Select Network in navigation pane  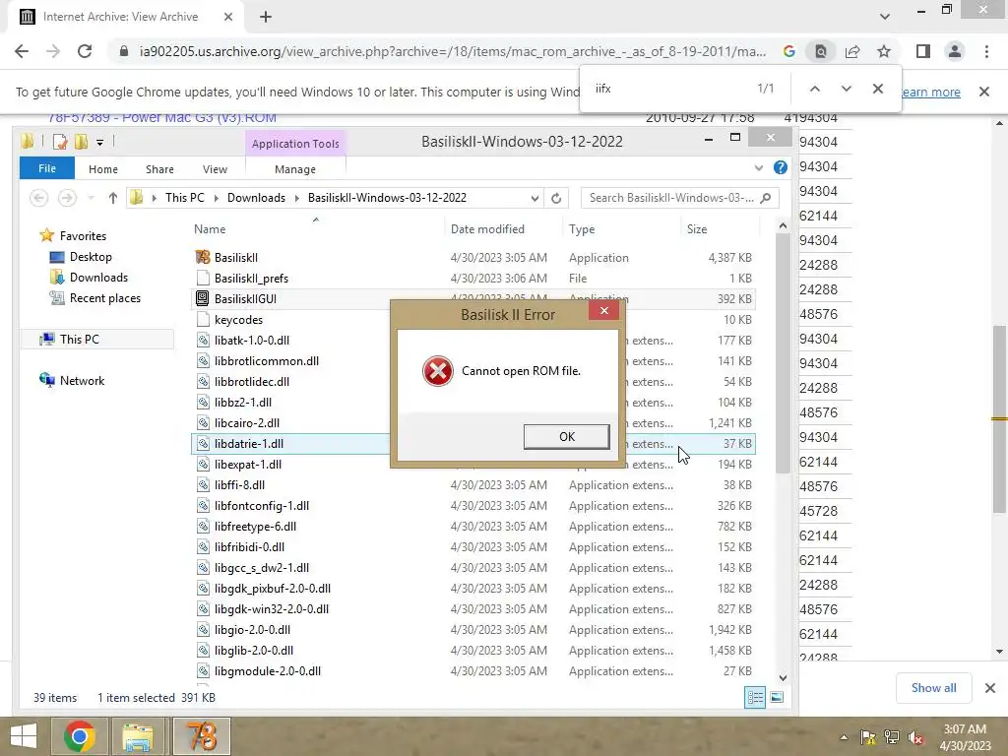[x=82, y=380]
